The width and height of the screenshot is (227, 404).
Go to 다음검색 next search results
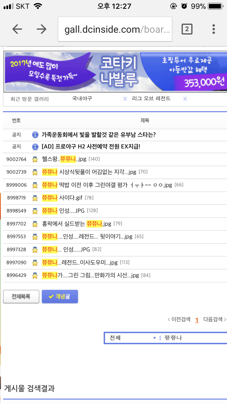click(x=215, y=319)
